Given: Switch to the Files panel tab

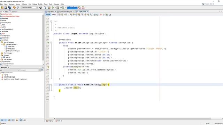Looking at the screenshot, I should click(7, 12).
